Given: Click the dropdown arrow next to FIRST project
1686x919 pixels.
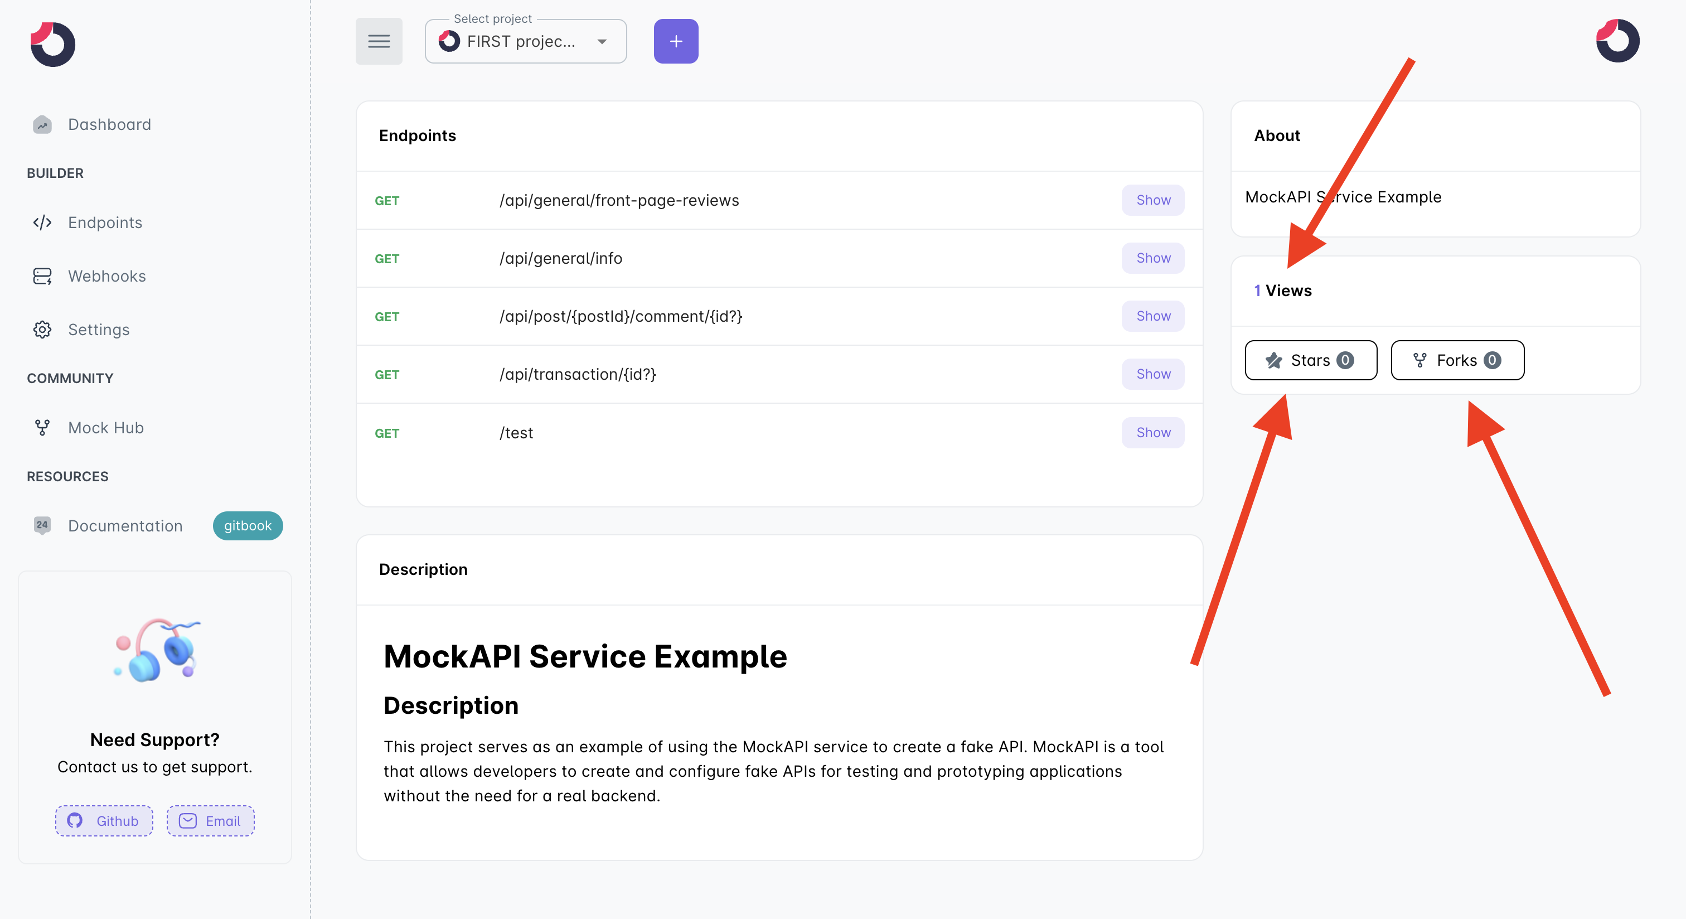Looking at the screenshot, I should [602, 42].
